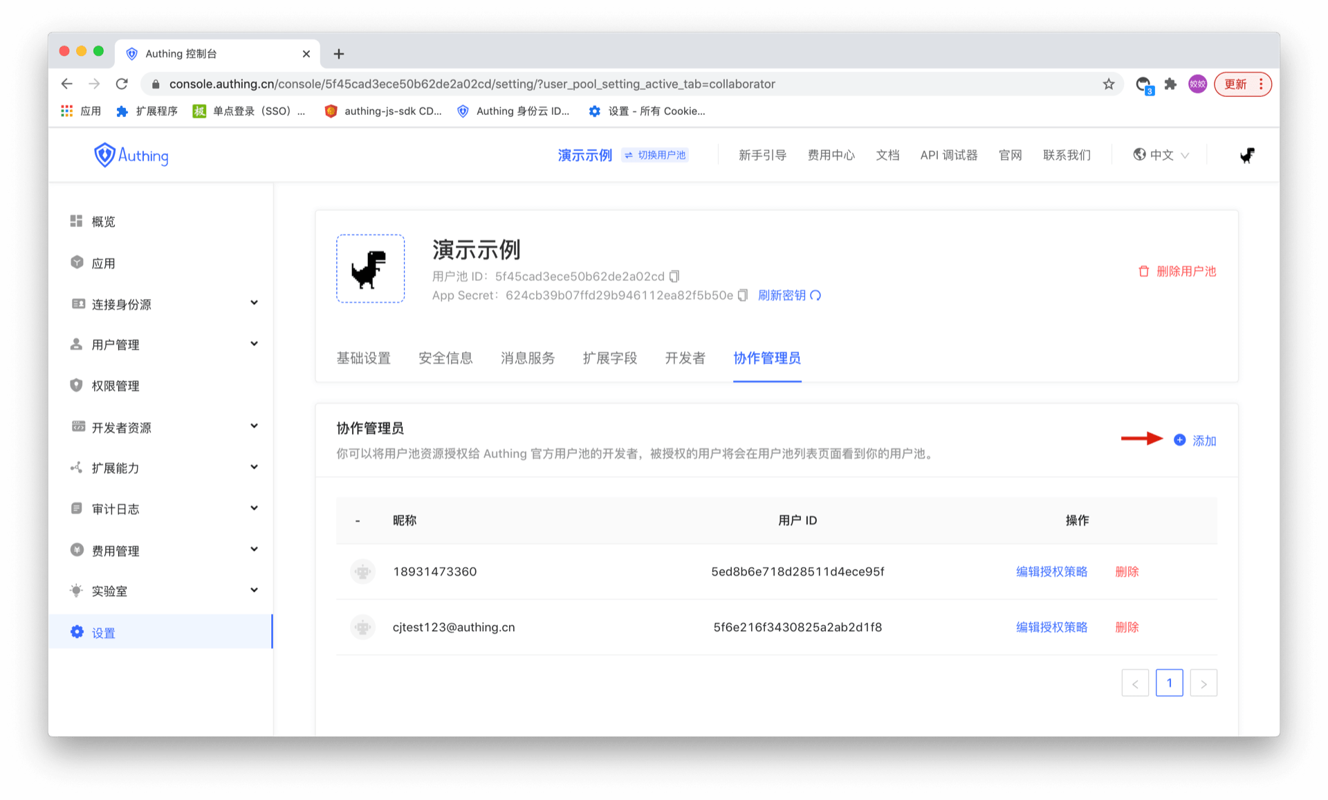Click the 权限管理 shield icon item

click(77, 385)
